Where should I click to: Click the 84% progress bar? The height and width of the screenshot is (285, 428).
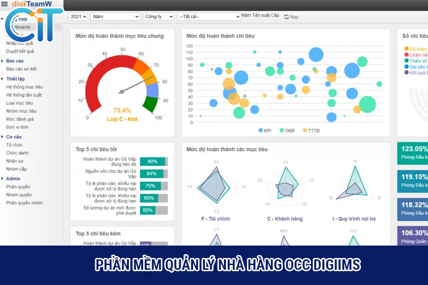click(154, 174)
